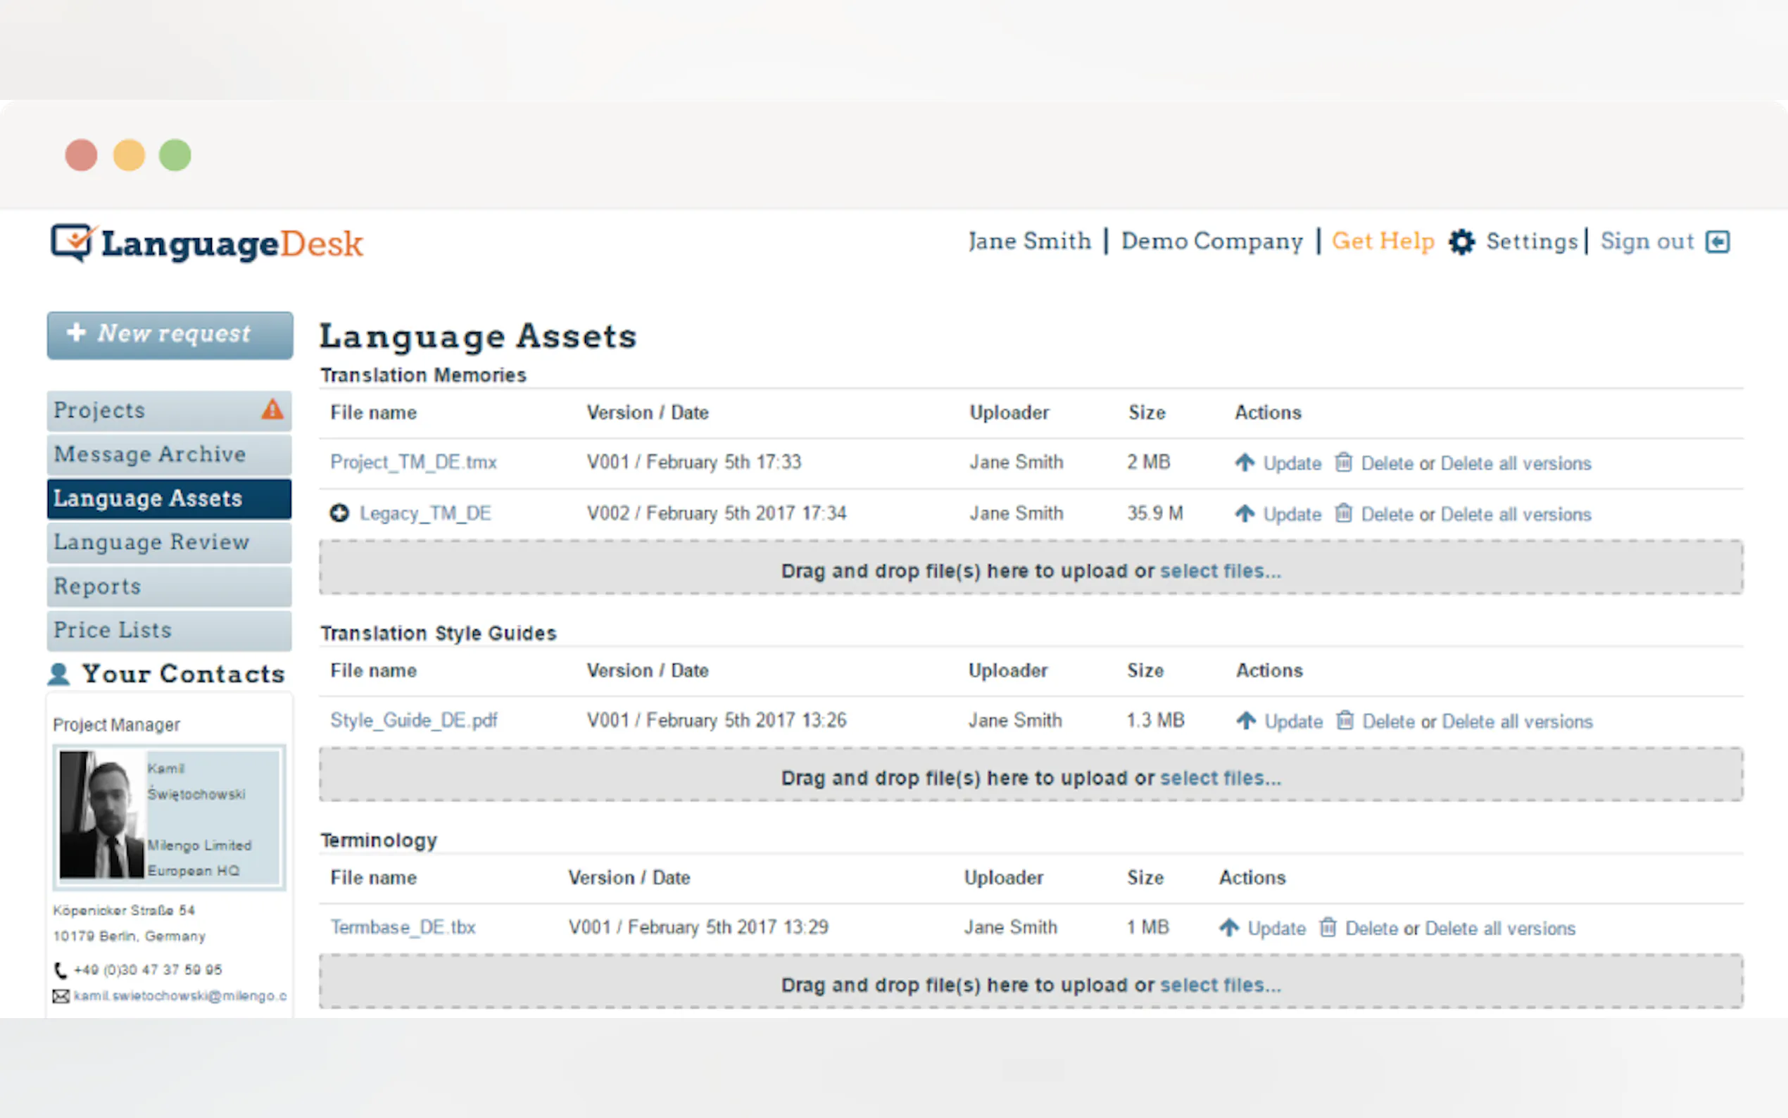Click select files under Translation Style Guides
Viewport: 1788px width, 1118px height.
pos(1220,778)
